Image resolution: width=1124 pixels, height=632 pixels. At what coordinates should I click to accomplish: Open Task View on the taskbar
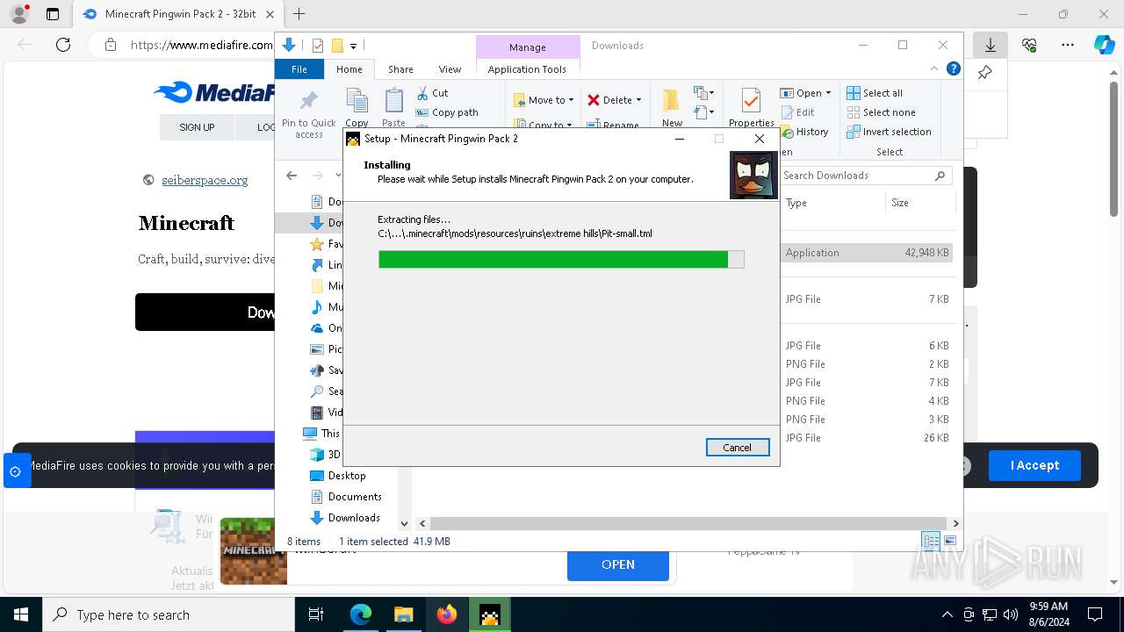tap(316, 614)
